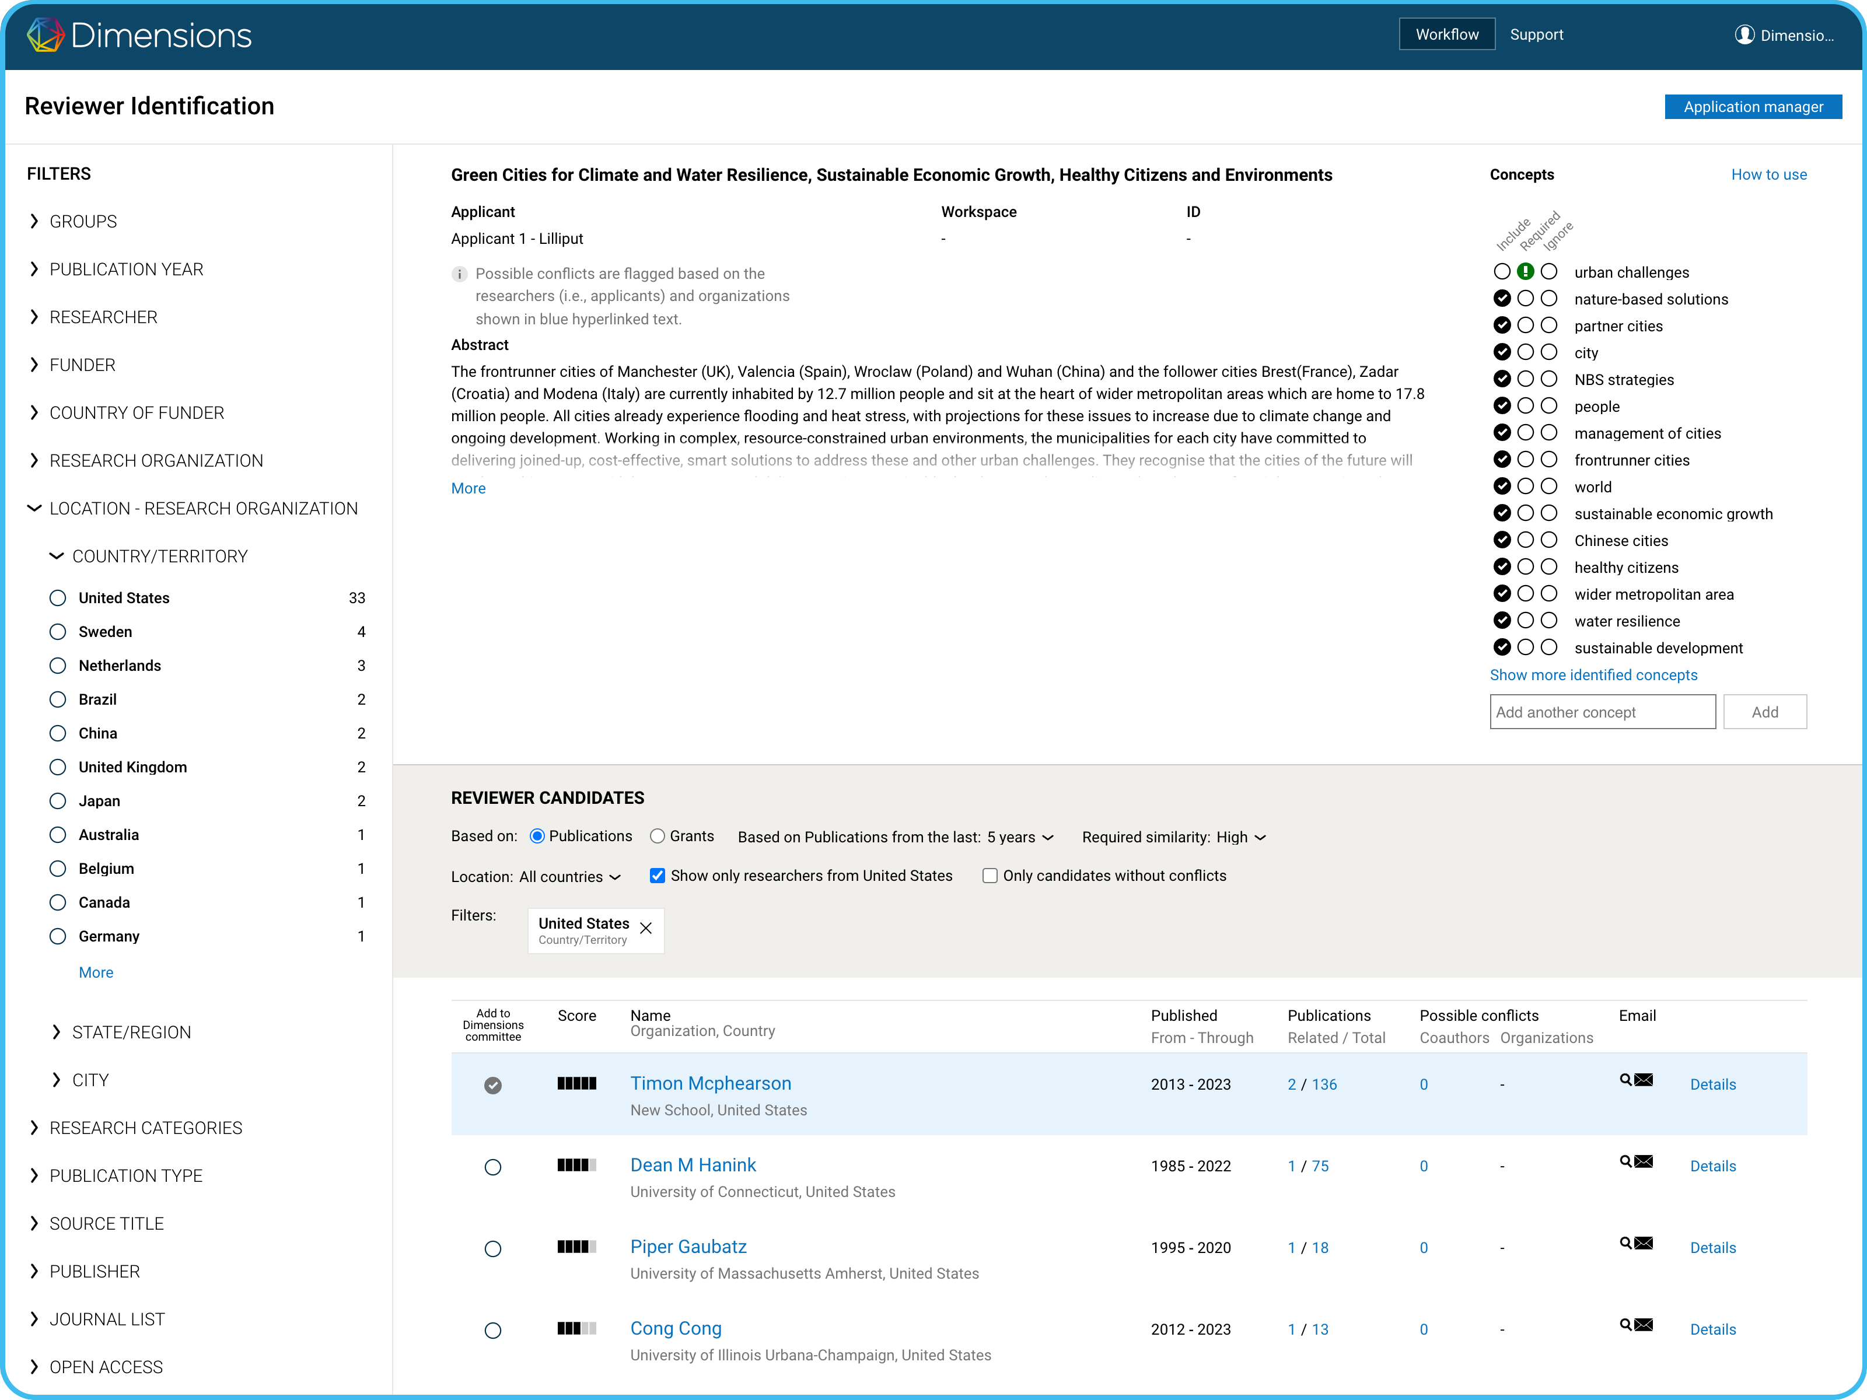The image size is (1867, 1400).
Task: Click search icon for Timon Mcphearson email
Action: coord(1625,1079)
